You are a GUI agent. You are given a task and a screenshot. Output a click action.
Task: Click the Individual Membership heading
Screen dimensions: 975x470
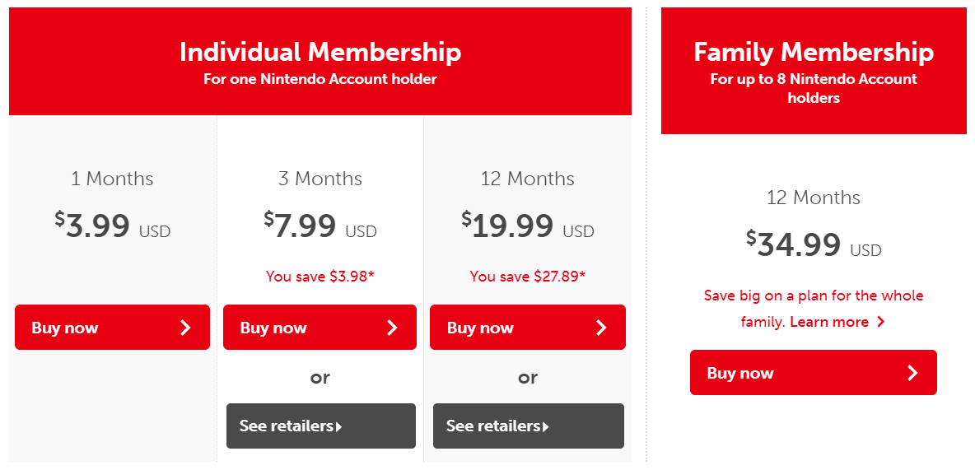[x=320, y=53]
